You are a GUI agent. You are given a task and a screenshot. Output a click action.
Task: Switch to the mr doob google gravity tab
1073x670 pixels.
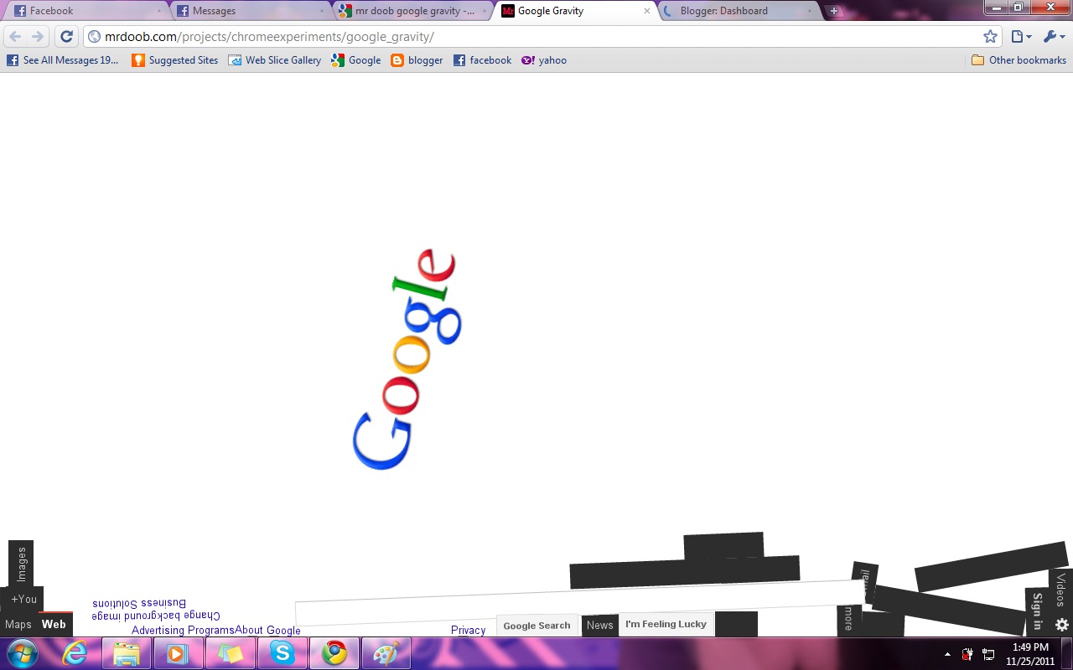pyautogui.click(x=412, y=11)
